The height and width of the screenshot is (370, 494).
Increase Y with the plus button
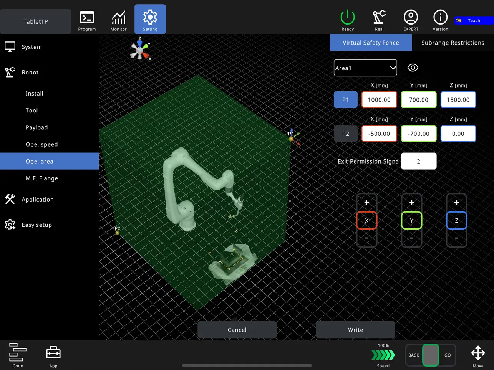pyautogui.click(x=412, y=203)
